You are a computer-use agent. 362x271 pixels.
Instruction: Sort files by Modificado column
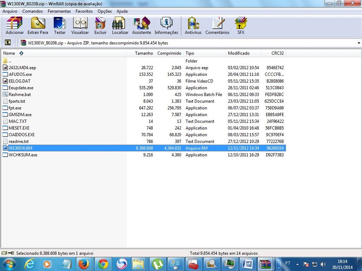[239, 53]
